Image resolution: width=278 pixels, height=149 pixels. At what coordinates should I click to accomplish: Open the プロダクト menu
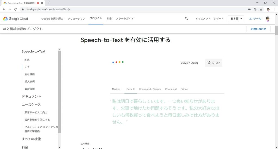[x=96, y=18]
